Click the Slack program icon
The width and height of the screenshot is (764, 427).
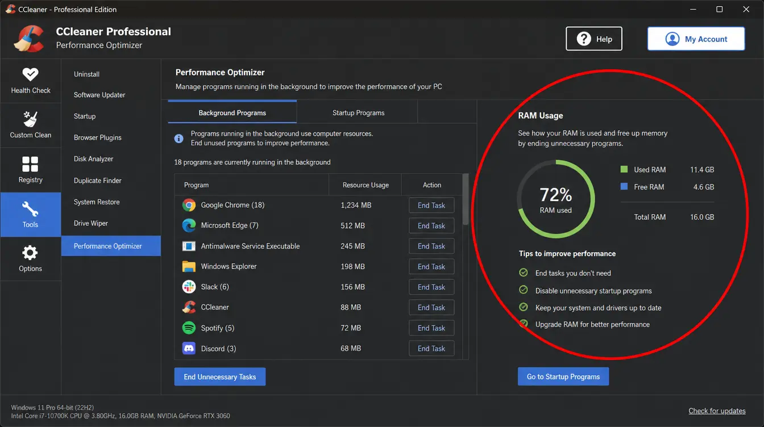click(x=189, y=287)
